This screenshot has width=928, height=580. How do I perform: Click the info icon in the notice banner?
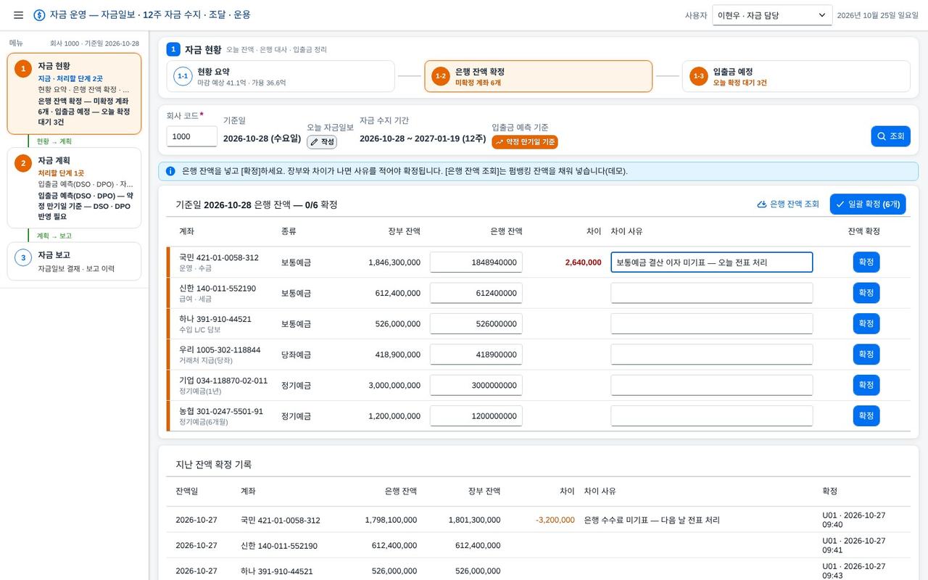pyautogui.click(x=170, y=171)
